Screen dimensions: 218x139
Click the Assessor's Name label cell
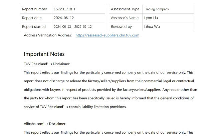coord(126,18)
